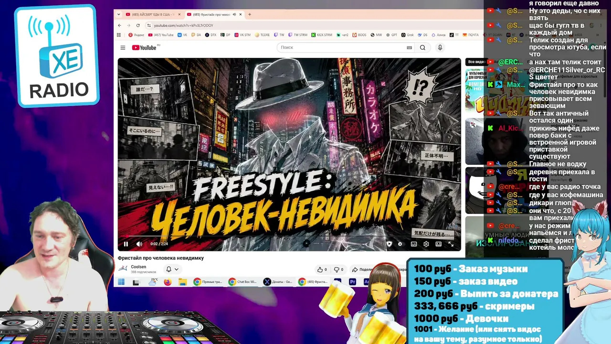Toggle subtitles in the video player
Image resolution: width=611 pixels, height=344 pixels.
coord(414,244)
